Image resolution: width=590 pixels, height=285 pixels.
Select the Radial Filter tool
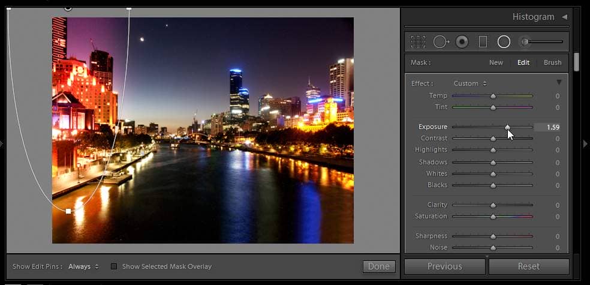[504, 41]
